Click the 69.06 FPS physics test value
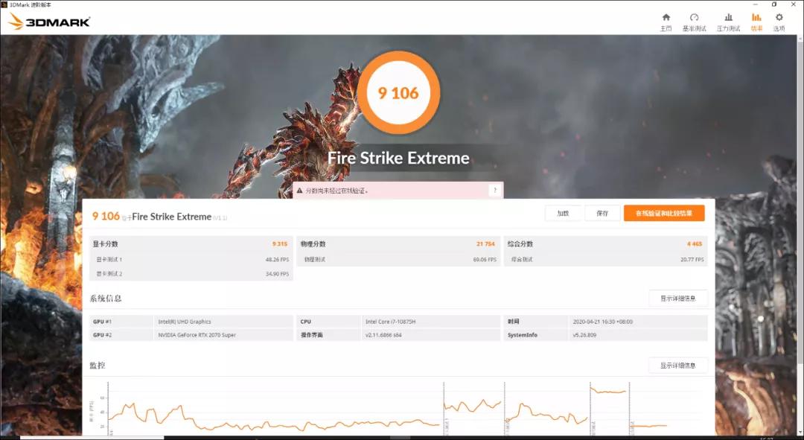 (x=485, y=260)
